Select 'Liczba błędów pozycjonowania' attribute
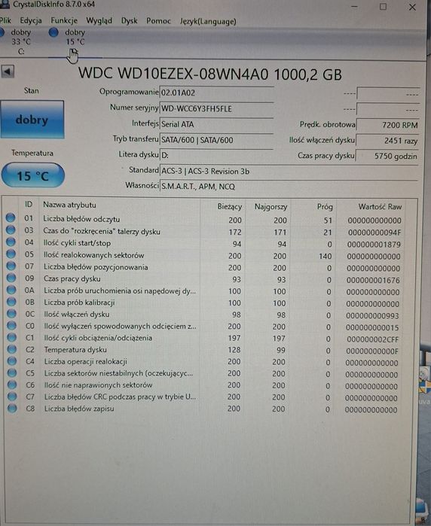The width and height of the screenshot is (431, 526). (x=96, y=267)
